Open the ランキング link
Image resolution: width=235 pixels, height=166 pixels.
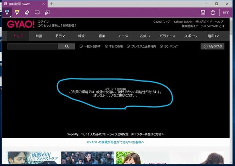point(169,46)
